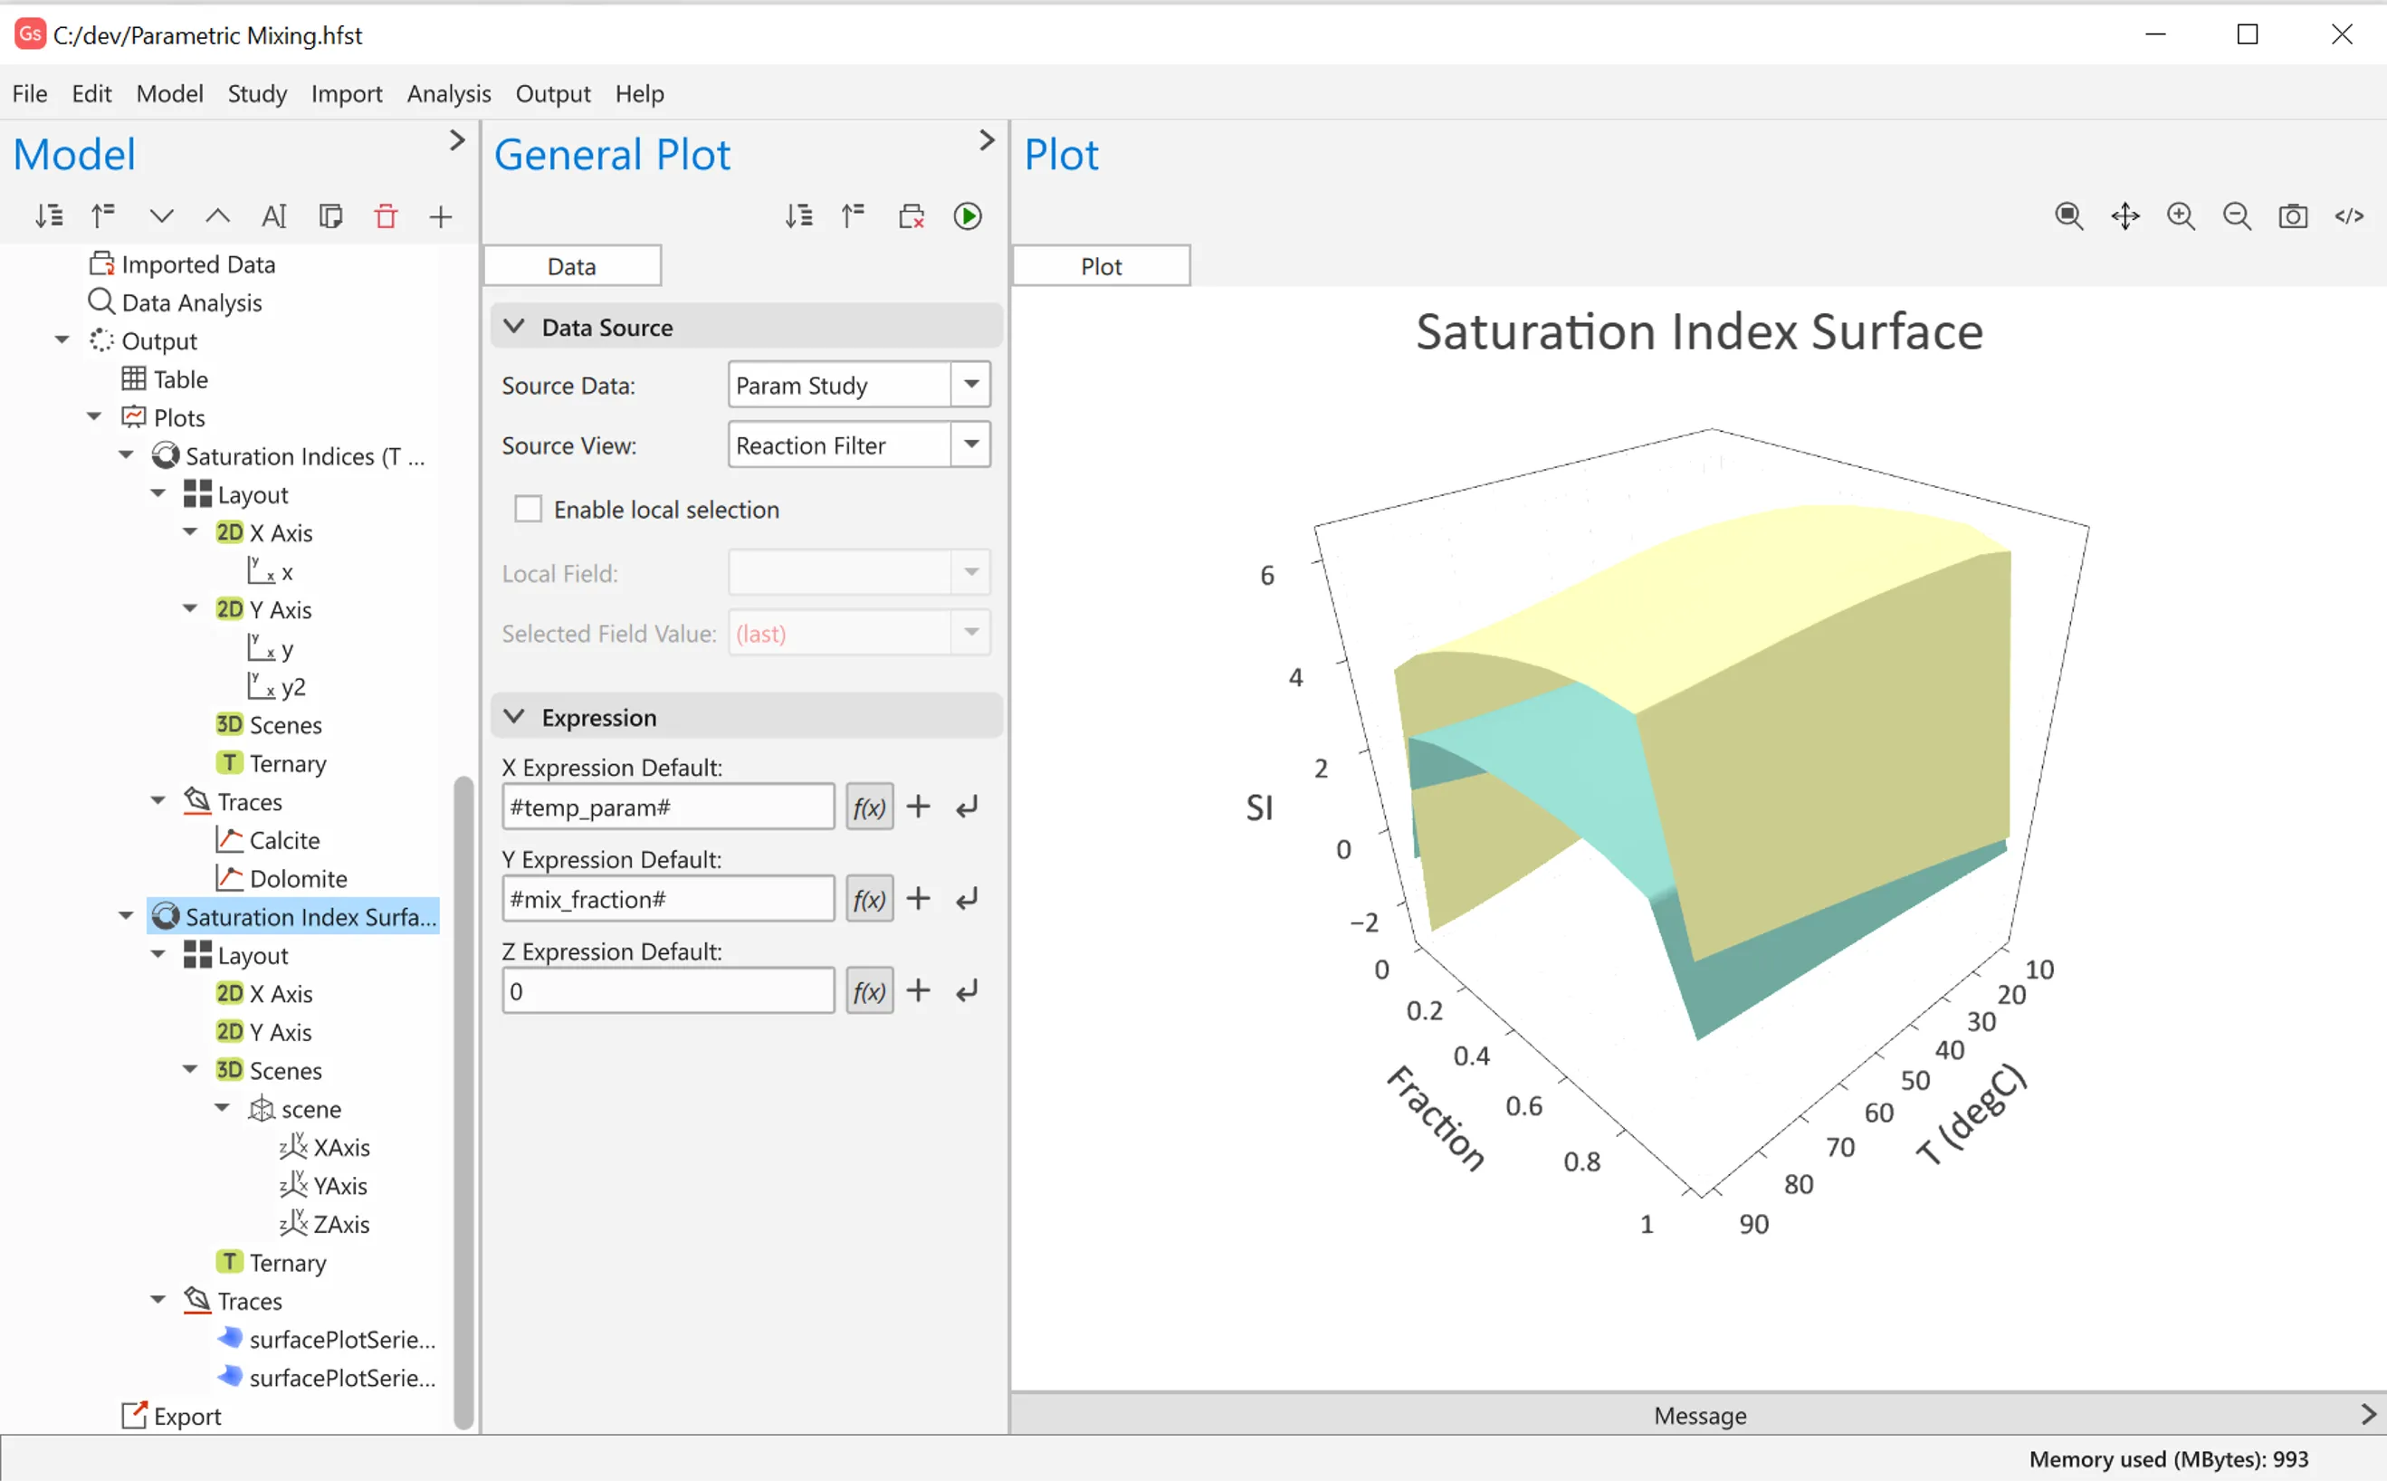This screenshot has height=1481, width=2387.
Task: Click the pan (move arrows) icon in Plot toolbar
Action: coord(2124,215)
